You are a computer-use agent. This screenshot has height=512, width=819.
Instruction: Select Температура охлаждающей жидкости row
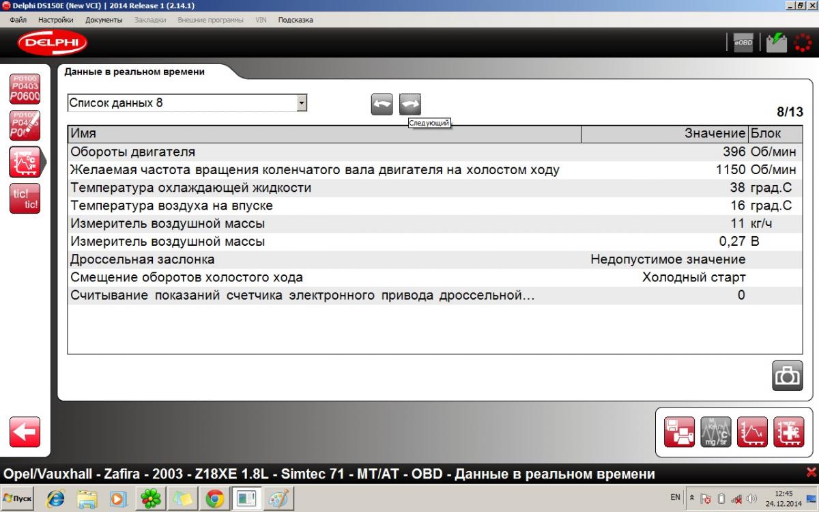point(433,188)
